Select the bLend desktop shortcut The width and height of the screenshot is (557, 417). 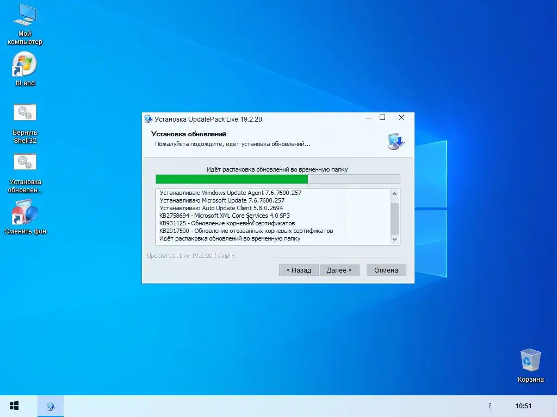(x=25, y=69)
